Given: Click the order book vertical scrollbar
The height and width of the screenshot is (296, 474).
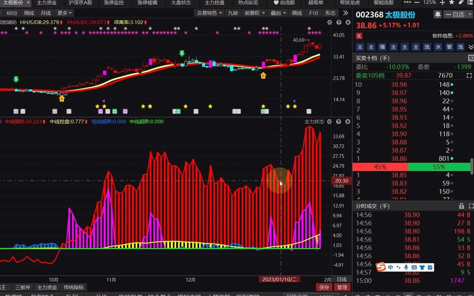Looking at the screenshot, I should (472, 166).
